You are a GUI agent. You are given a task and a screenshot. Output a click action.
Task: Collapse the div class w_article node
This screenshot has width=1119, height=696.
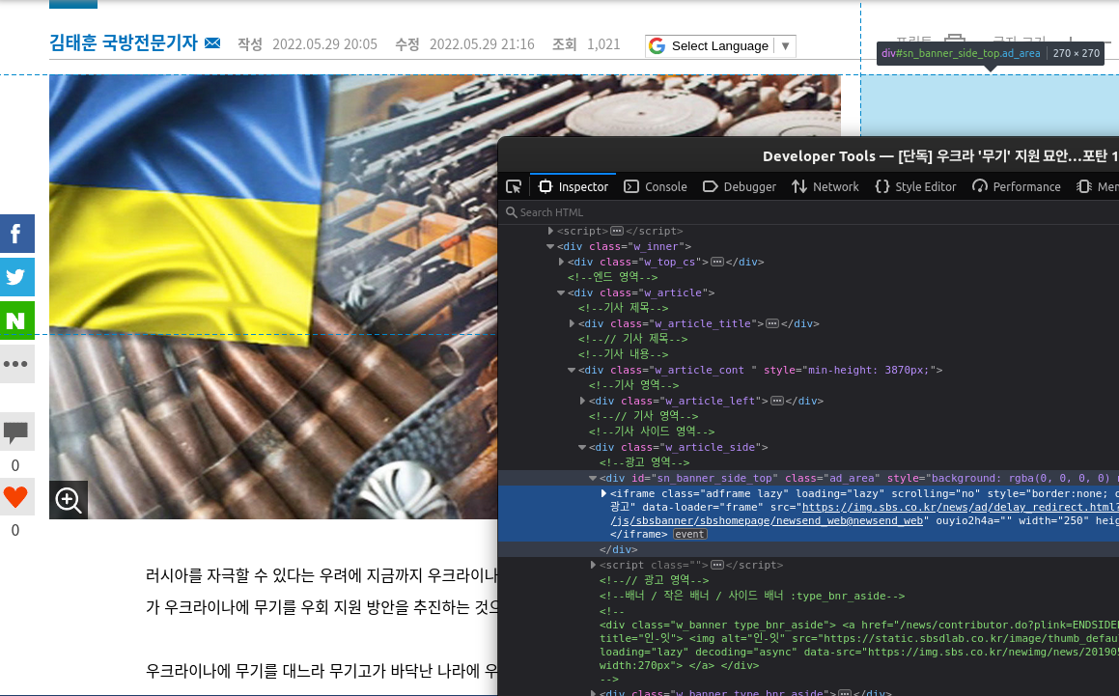click(x=561, y=292)
